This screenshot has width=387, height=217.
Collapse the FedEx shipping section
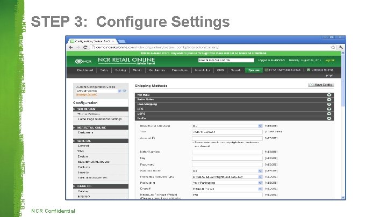234,118
